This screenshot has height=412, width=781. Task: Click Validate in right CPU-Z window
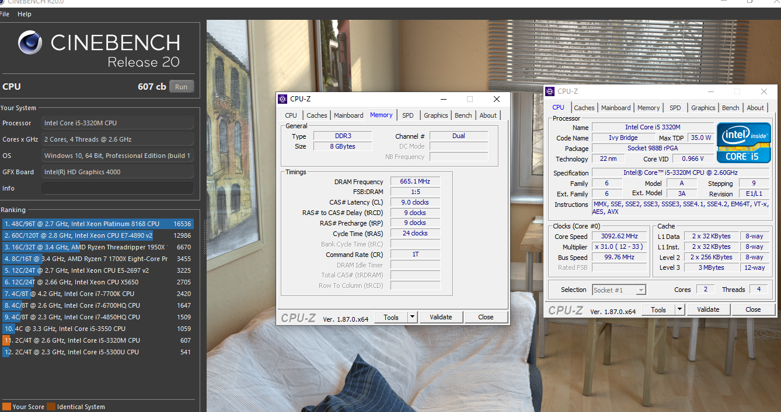709,309
